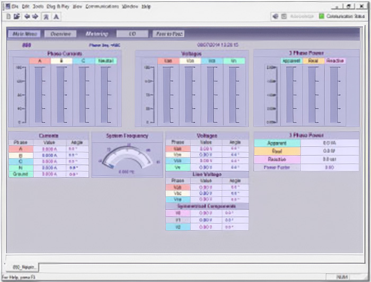Switch to the Overview screen

[60, 34]
